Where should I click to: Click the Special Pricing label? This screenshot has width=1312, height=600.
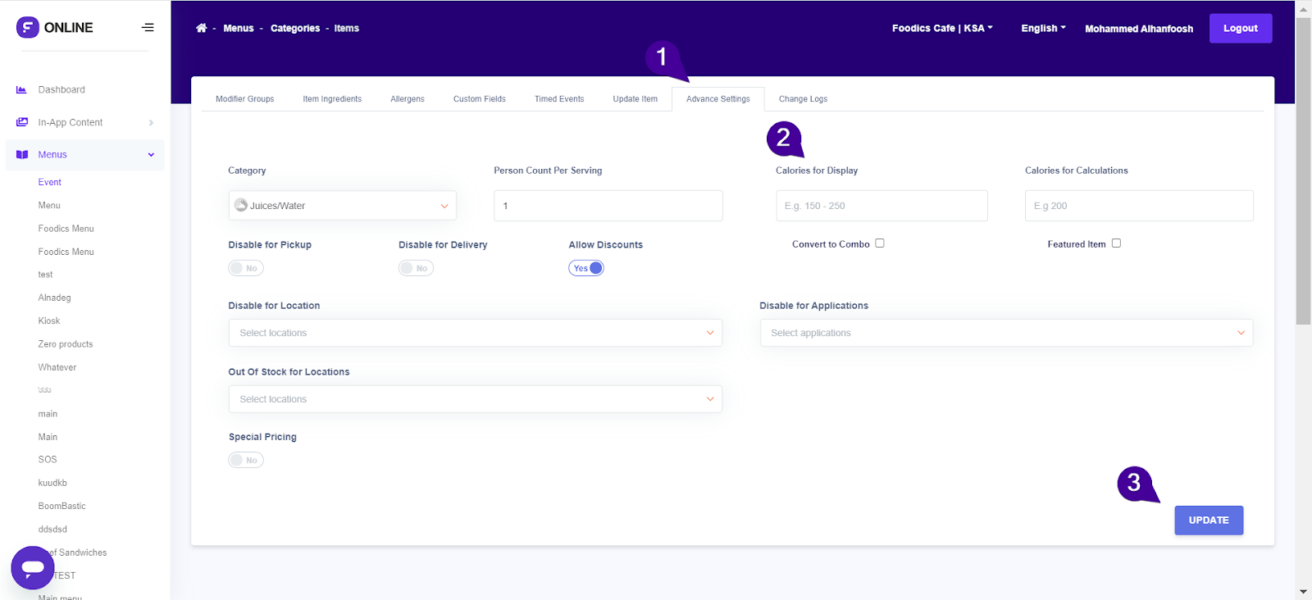262,437
